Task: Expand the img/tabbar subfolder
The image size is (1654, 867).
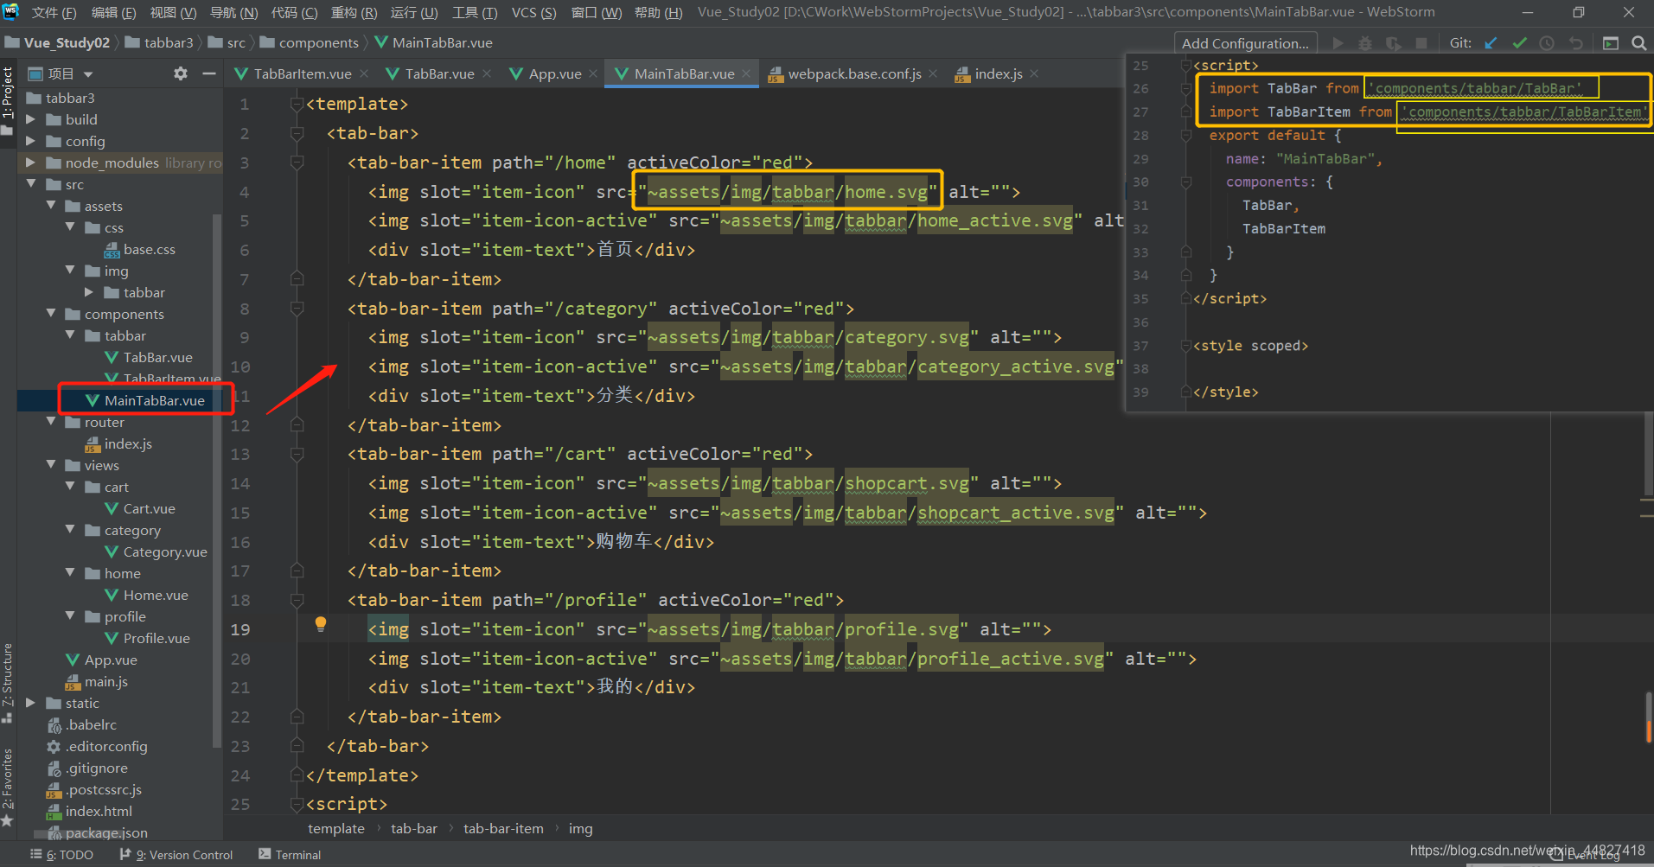Action: pos(89,292)
